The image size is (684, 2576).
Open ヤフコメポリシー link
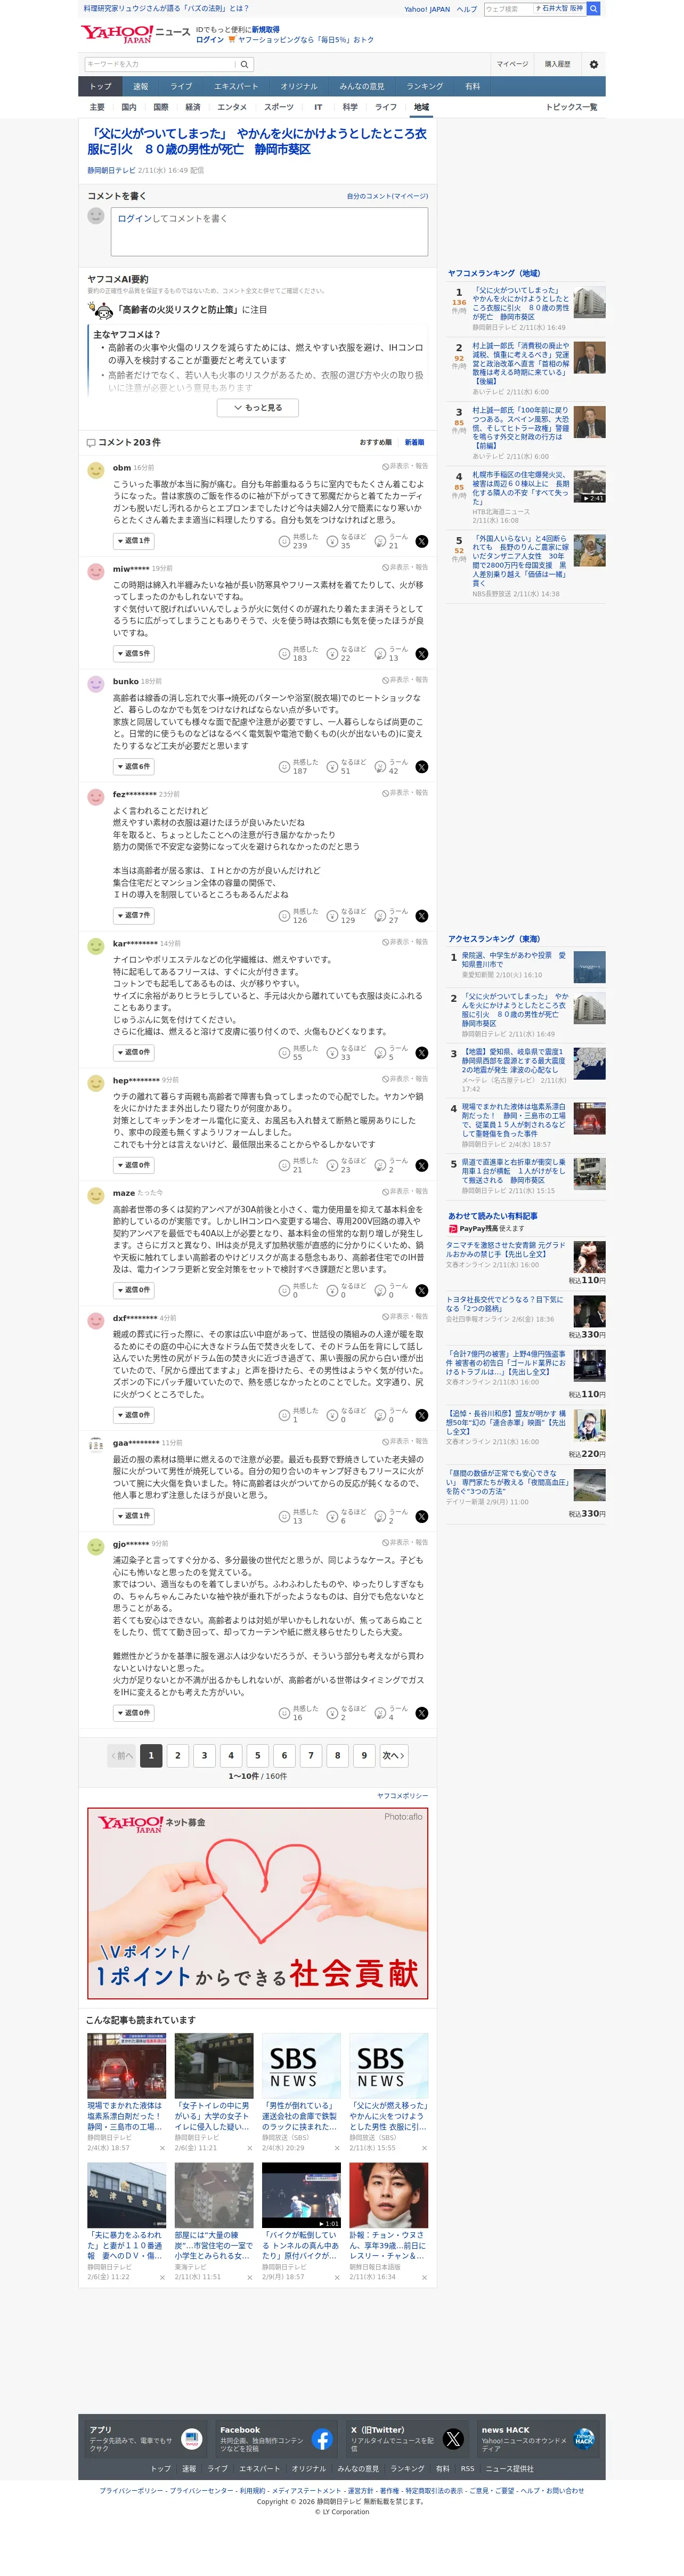(402, 1796)
